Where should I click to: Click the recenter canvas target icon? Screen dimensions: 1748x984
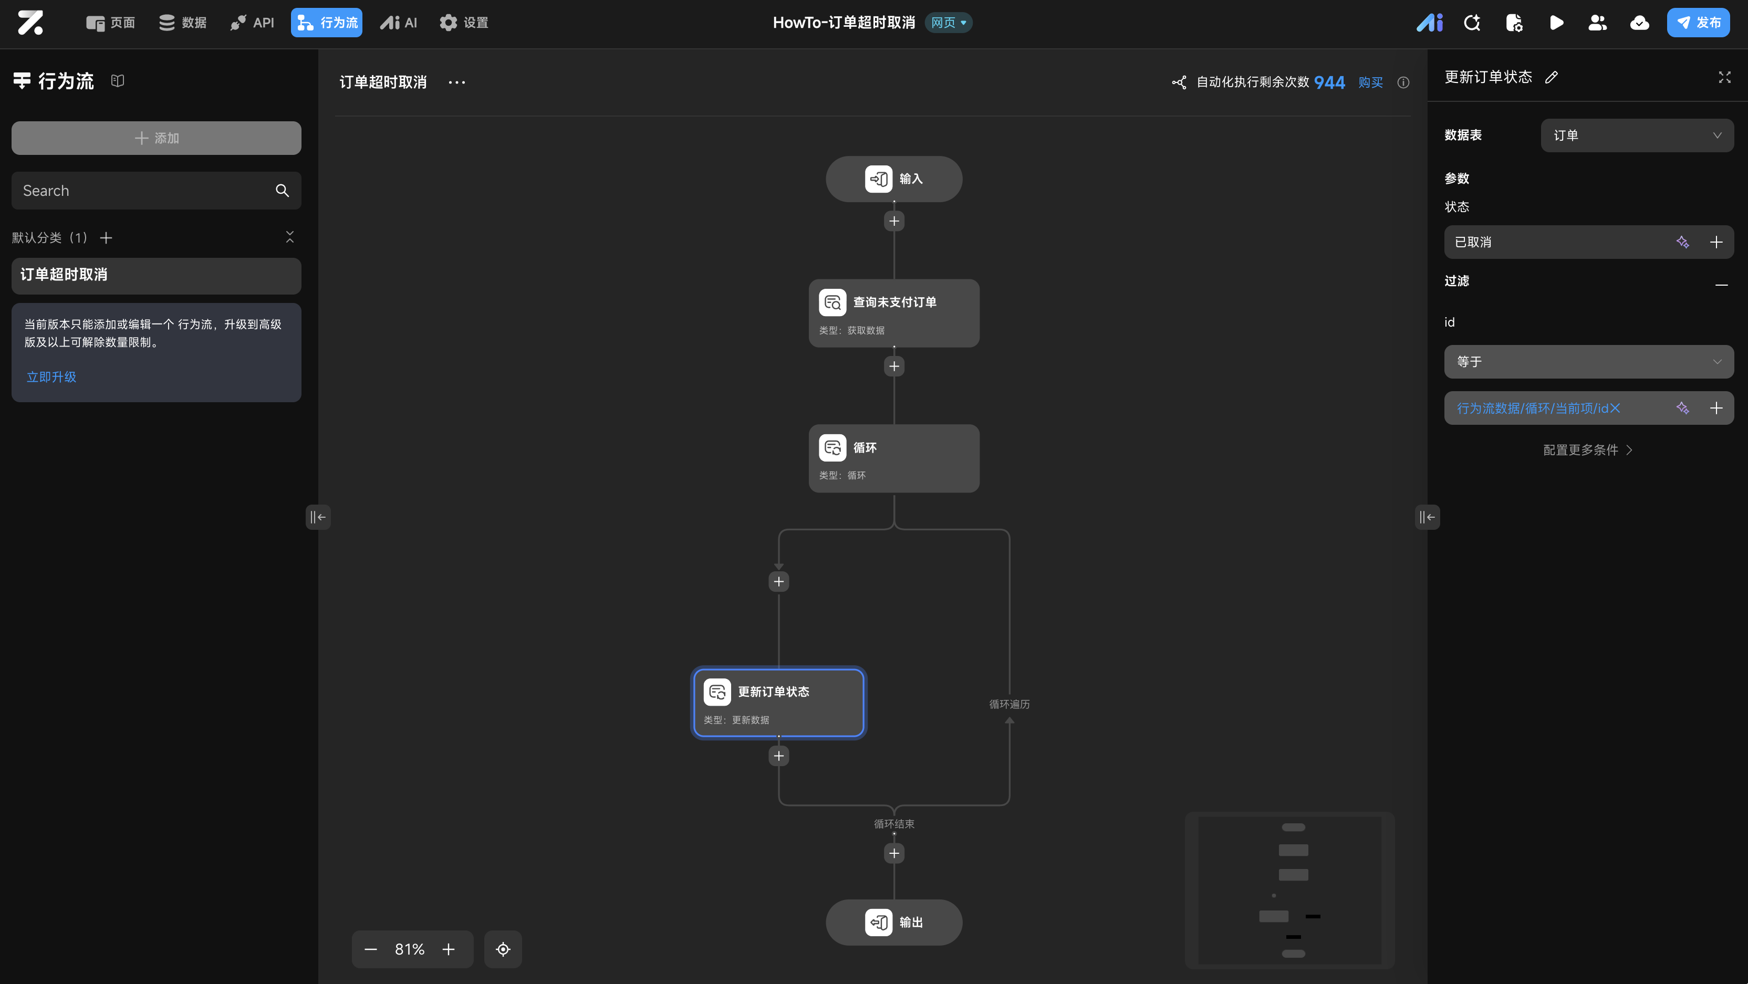tap(503, 949)
